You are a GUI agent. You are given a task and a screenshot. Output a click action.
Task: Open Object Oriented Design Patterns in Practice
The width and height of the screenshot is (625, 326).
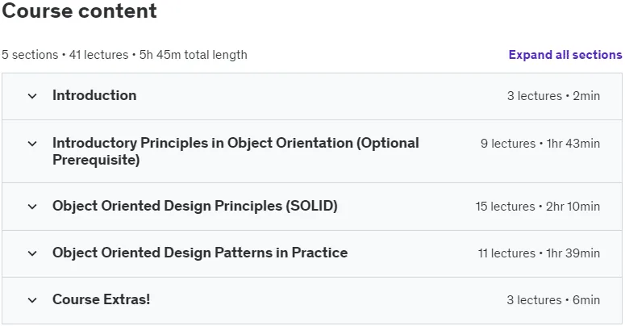pos(200,253)
